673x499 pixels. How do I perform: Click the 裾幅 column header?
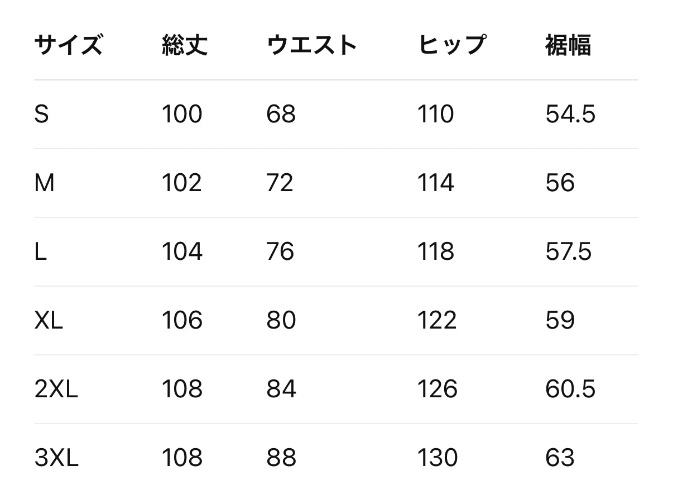tap(568, 45)
